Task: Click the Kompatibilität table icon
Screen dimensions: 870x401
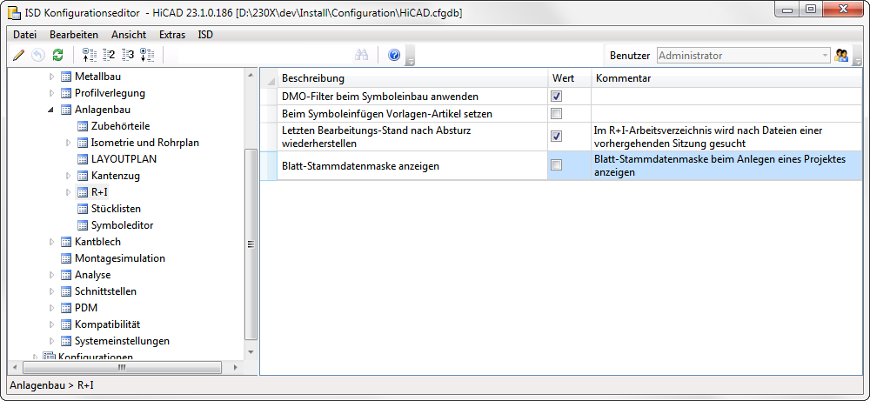Action: point(66,324)
